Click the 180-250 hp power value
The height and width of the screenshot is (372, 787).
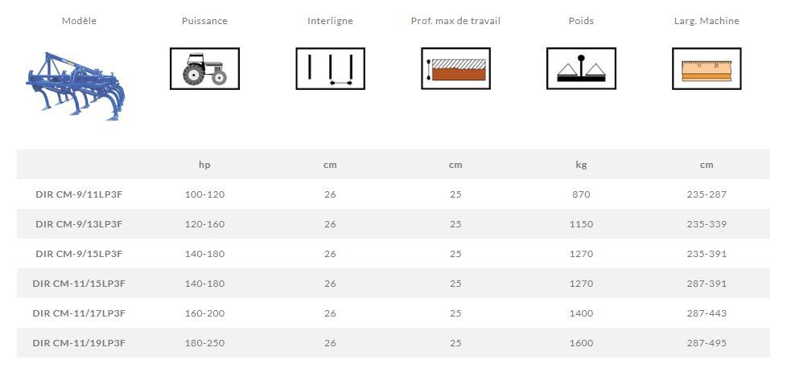(x=204, y=343)
